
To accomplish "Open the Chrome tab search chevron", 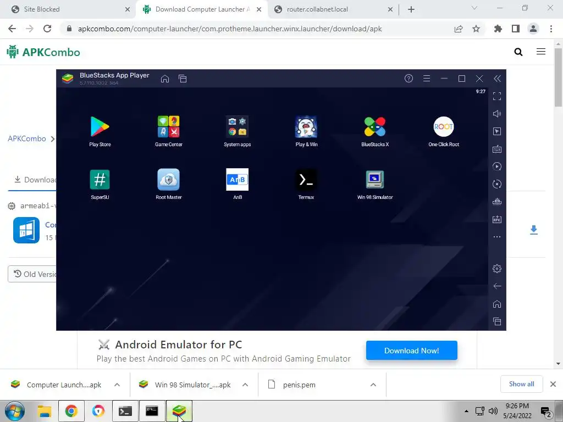I will pos(474,8).
